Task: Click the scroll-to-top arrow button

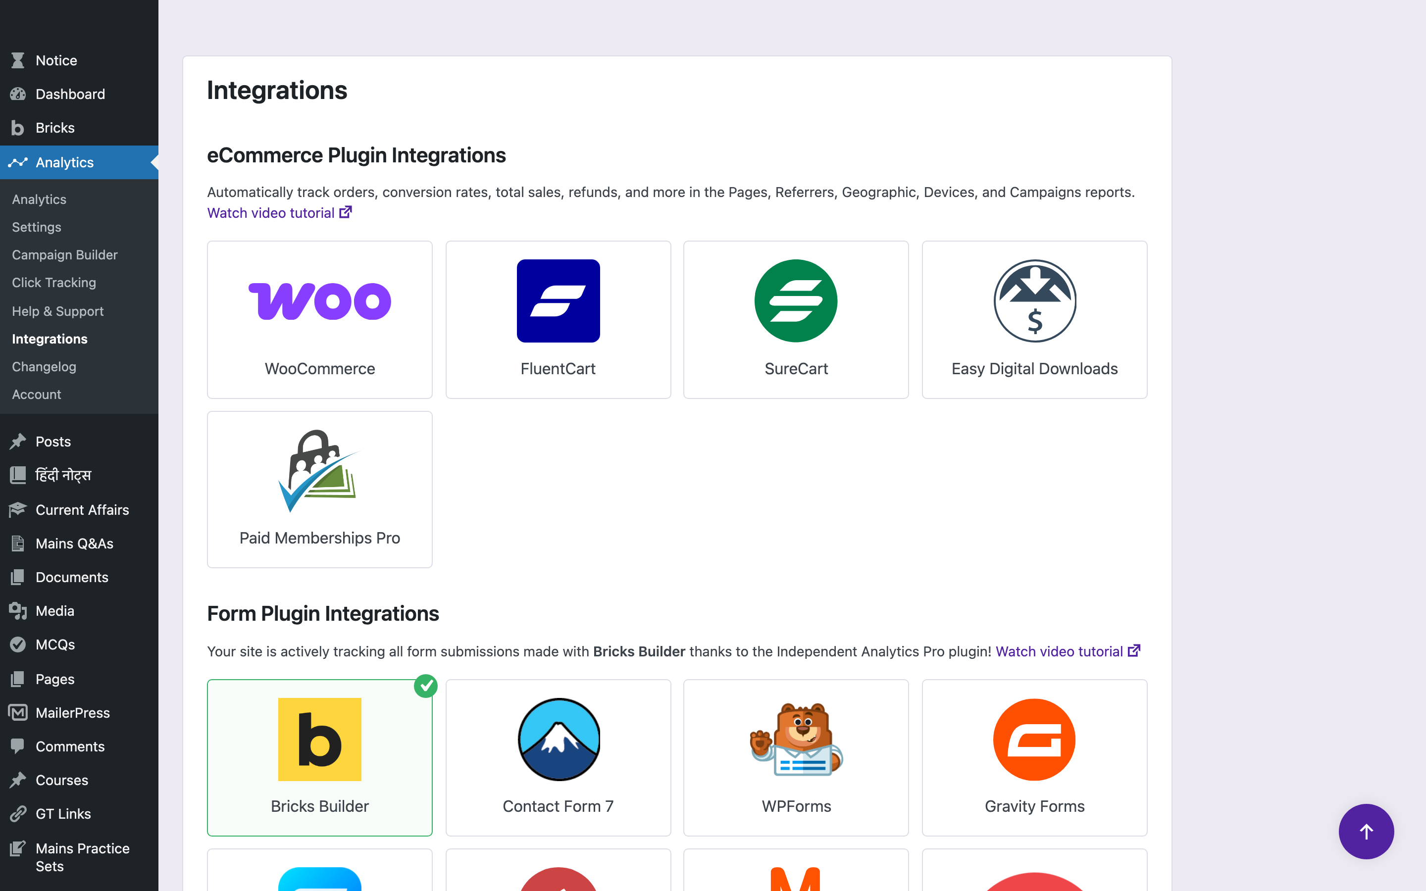Action: [1366, 832]
